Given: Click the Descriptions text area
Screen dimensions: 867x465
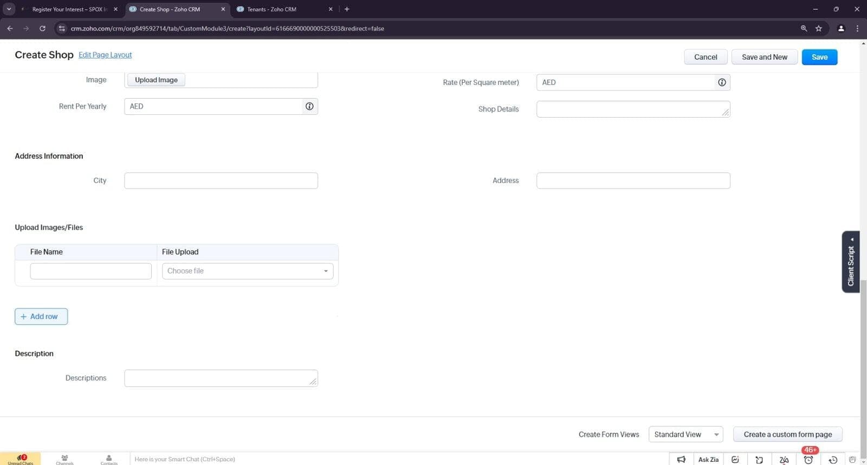Looking at the screenshot, I should [x=221, y=378].
